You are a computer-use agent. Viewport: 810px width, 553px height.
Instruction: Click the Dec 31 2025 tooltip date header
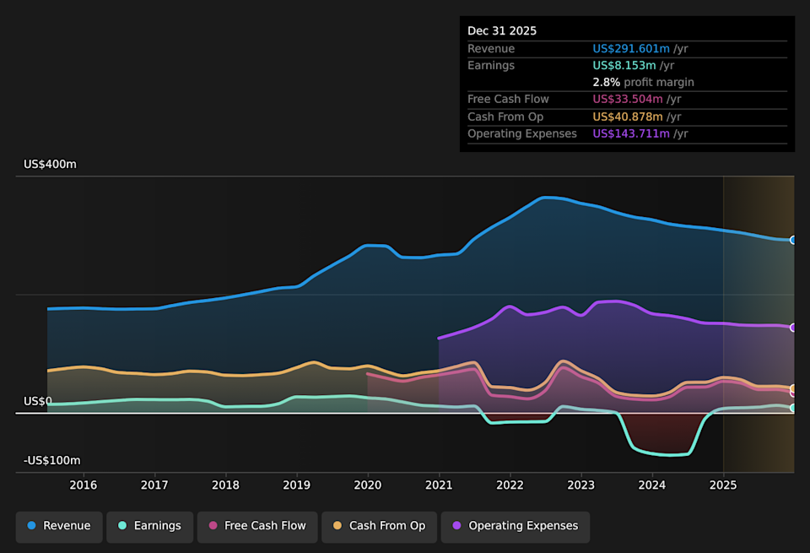pyautogui.click(x=502, y=31)
